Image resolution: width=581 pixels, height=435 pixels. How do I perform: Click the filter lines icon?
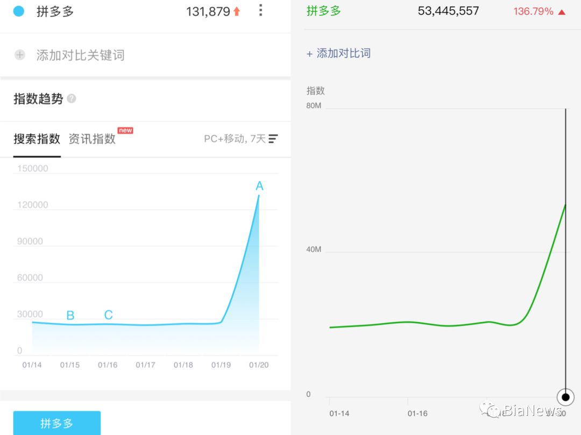(x=273, y=139)
